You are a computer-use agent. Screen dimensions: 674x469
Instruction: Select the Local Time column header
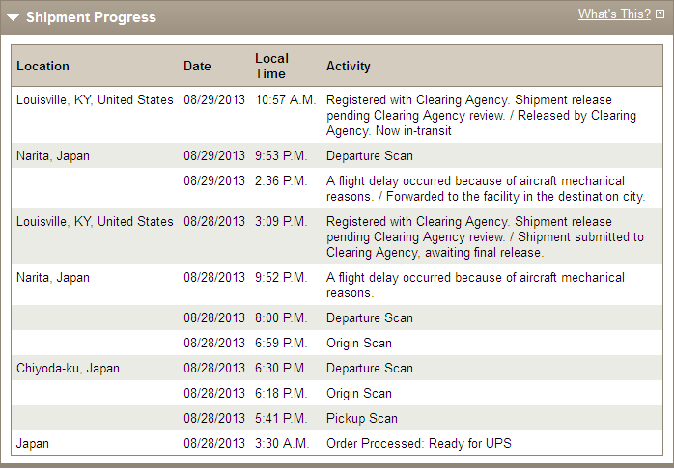pyautogui.click(x=271, y=67)
